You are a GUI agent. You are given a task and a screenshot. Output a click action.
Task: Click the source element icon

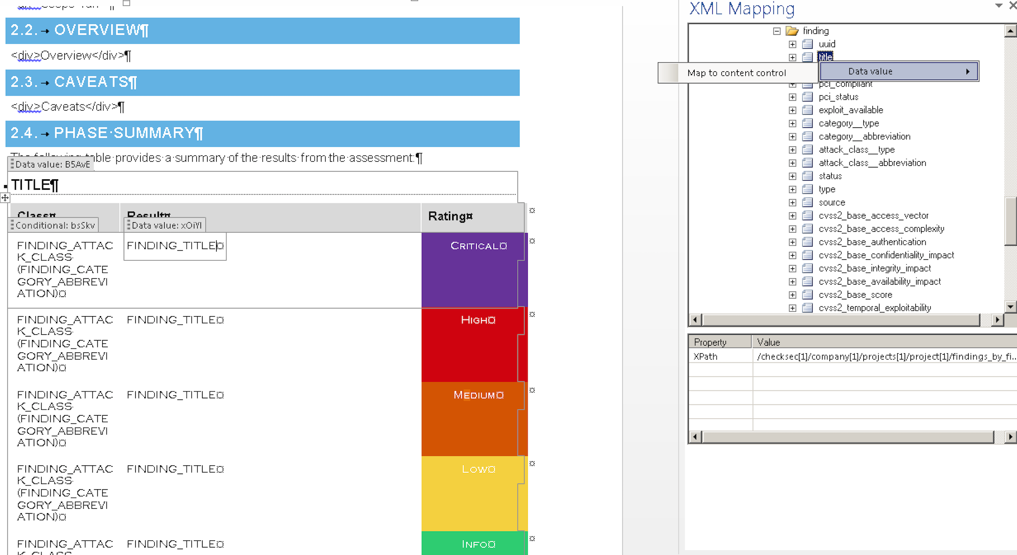point(807,202)
